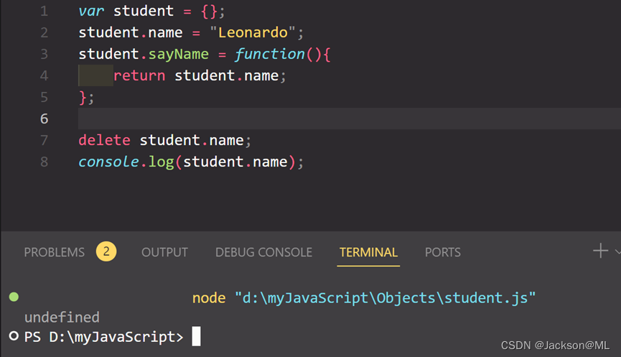621x357 pixels.
Task: Click the hollow circle beside PS prompt
Action: click(x=14, y=336)
